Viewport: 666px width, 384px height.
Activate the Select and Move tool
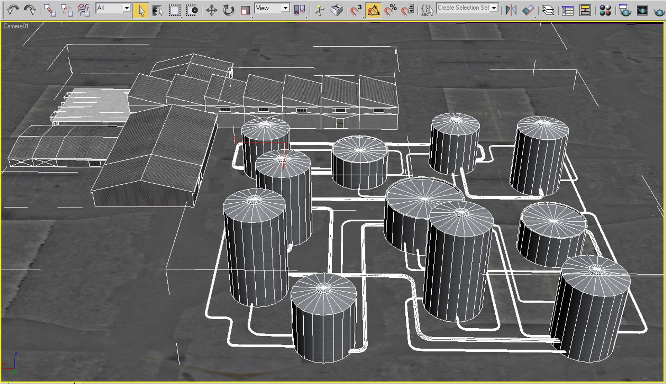pos(212,10)
